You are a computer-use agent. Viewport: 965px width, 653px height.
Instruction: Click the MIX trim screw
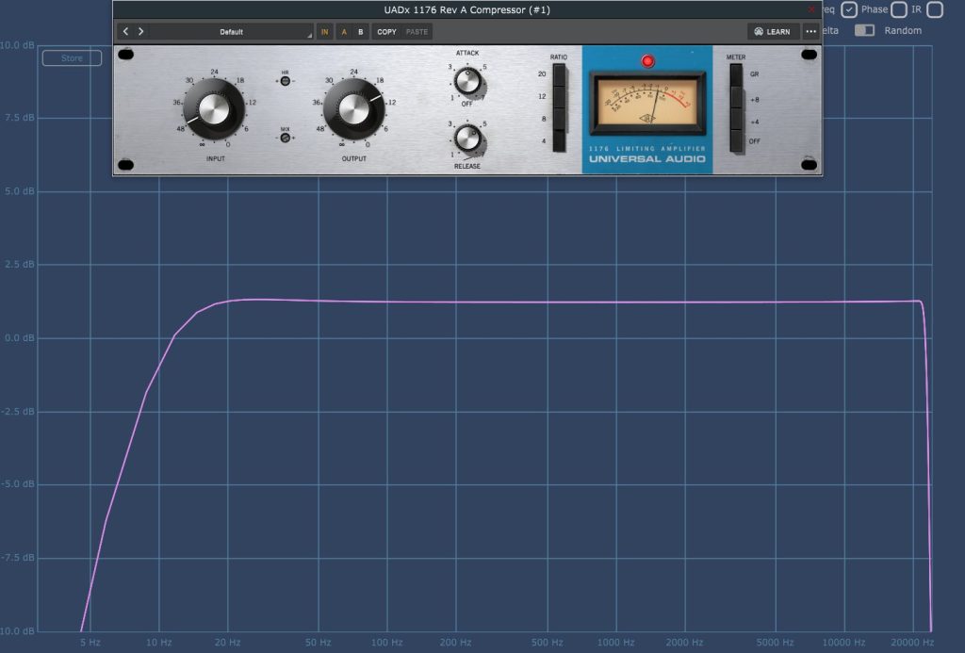pyautogui.click(x=285, y=138)
